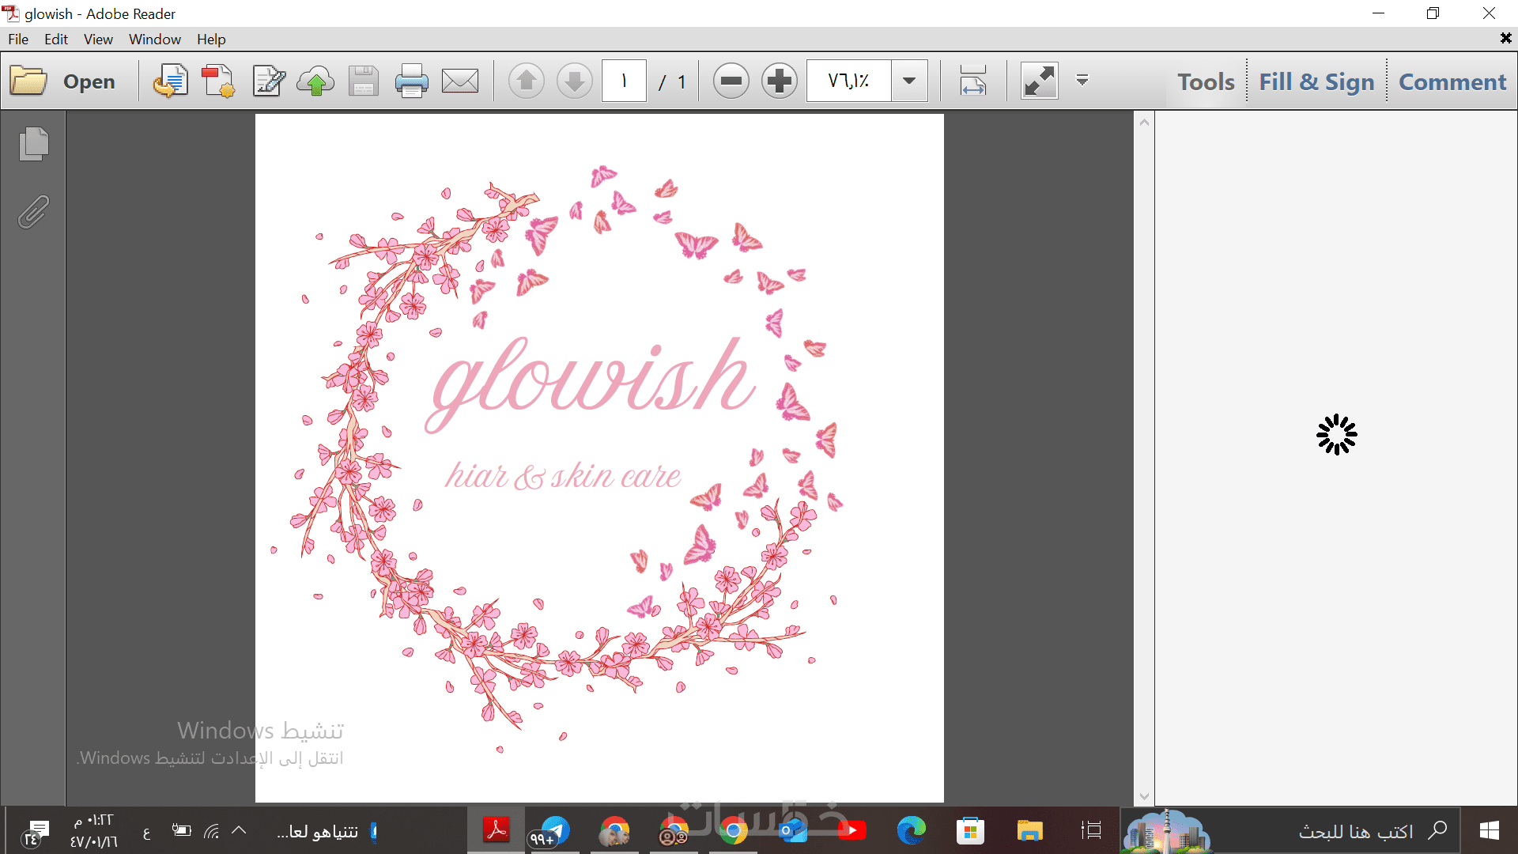
Task: Click the upload to cloud icon
Action: tap(315, 81)
